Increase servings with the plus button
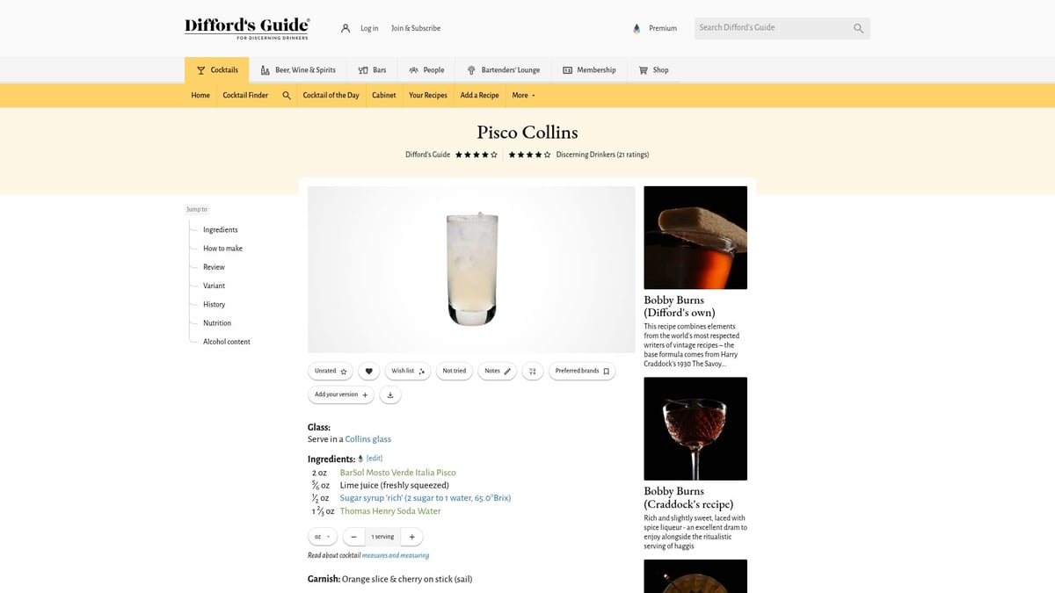Screen dimensions: 1055x593 click(x=411, y=537)
